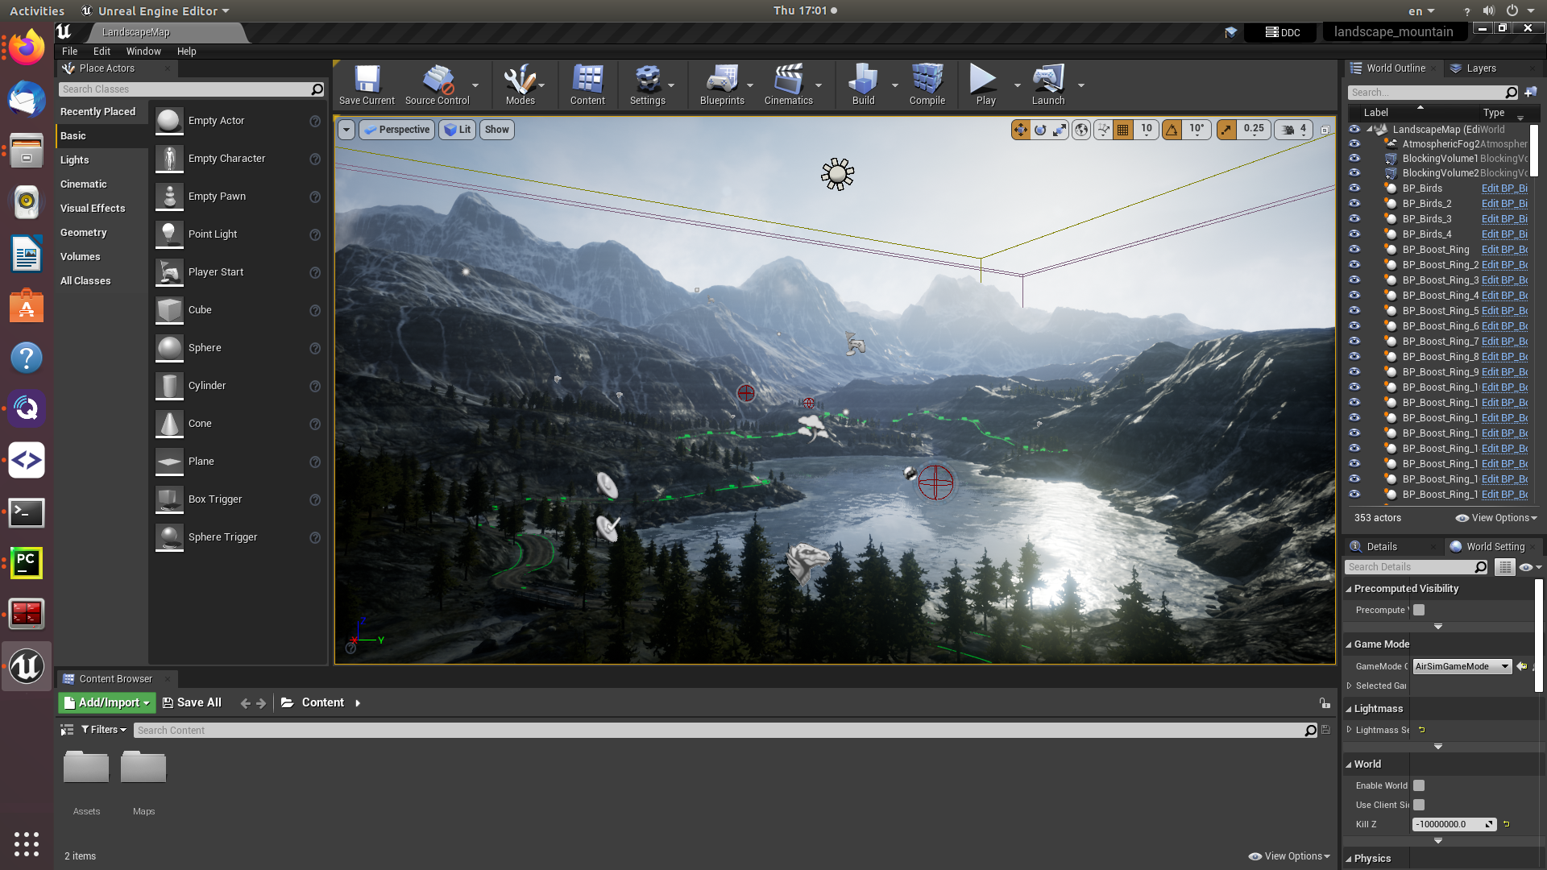Toggle visibility of AtmosphericFog2 actor
This screenshot has width=1547, height=870.
(x=1354, y=143)
